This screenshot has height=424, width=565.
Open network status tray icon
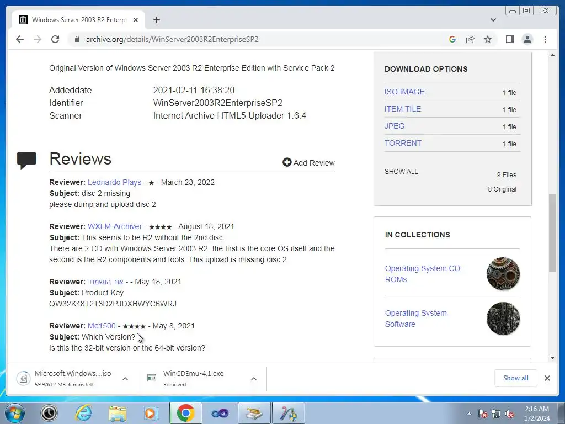pos(496,414)
